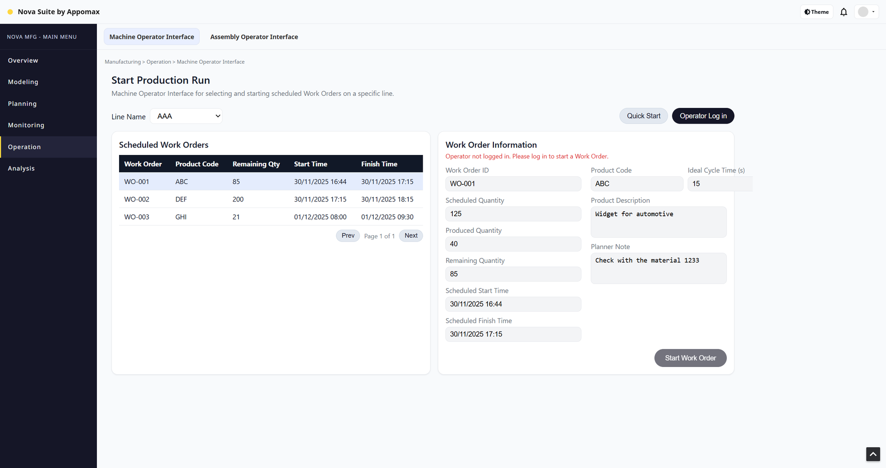
Task: Click the Operator Log in button
Action: tap(703, 116)
